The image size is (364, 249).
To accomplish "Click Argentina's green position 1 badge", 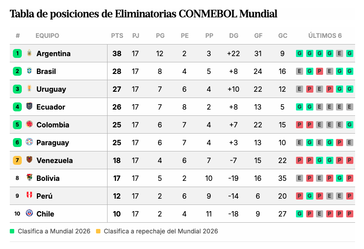I will tap(17, 53).
